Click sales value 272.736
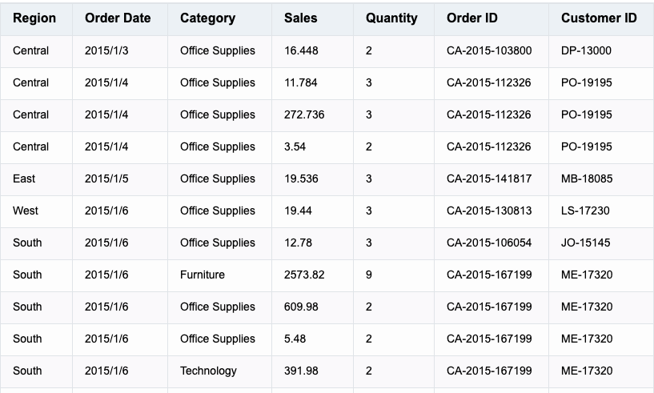 [x=304, y=114]
